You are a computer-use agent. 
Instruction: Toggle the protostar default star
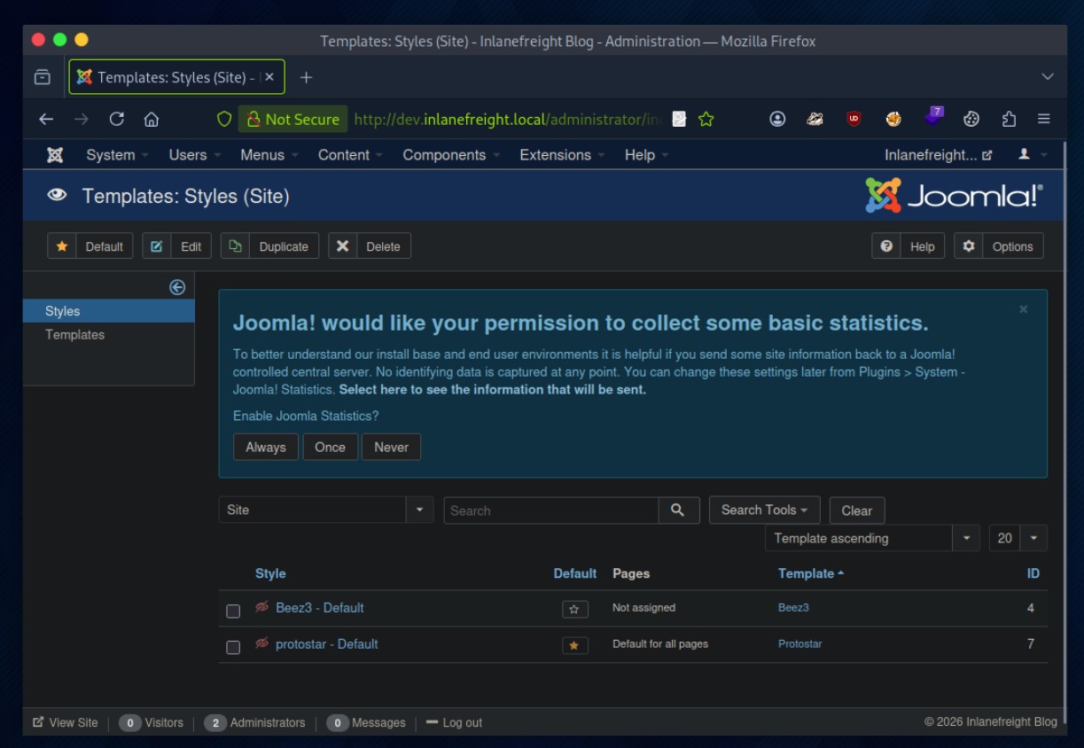point(574,645)
